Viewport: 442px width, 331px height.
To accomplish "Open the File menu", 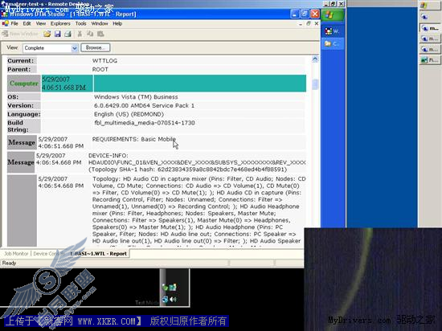I will 14,23.
